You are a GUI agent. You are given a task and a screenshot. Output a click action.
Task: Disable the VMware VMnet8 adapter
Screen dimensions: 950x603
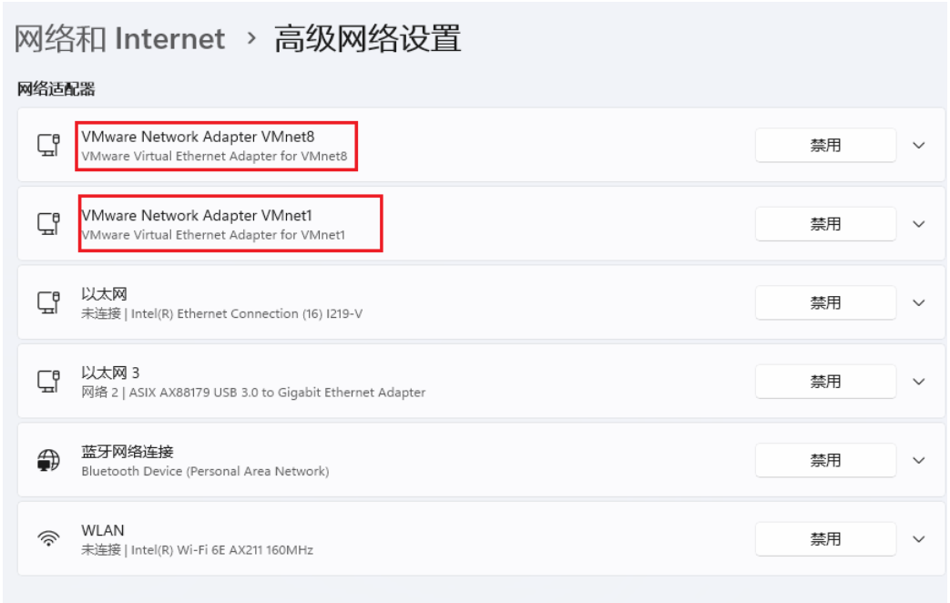tap(825, 145)
